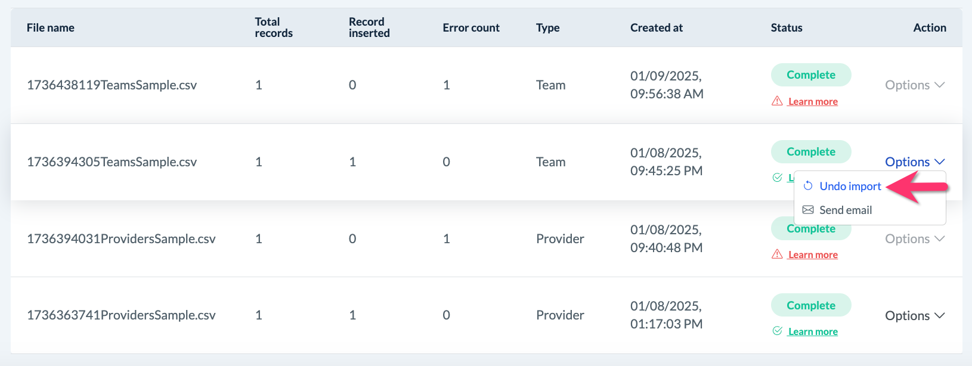
Task: Click the Send email envelope icon
Action: pyautogui.click(x=808, y=210)
